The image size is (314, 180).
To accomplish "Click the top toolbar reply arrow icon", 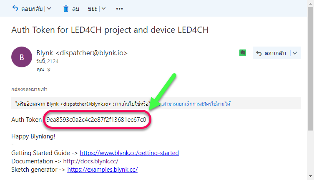I will pyautogui.click(x=15, y=8).
